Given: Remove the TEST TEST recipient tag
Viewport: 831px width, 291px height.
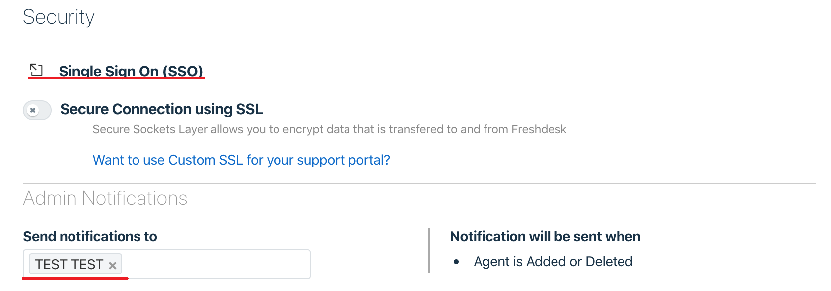Looking at the screenshot, I should point(113,265).
